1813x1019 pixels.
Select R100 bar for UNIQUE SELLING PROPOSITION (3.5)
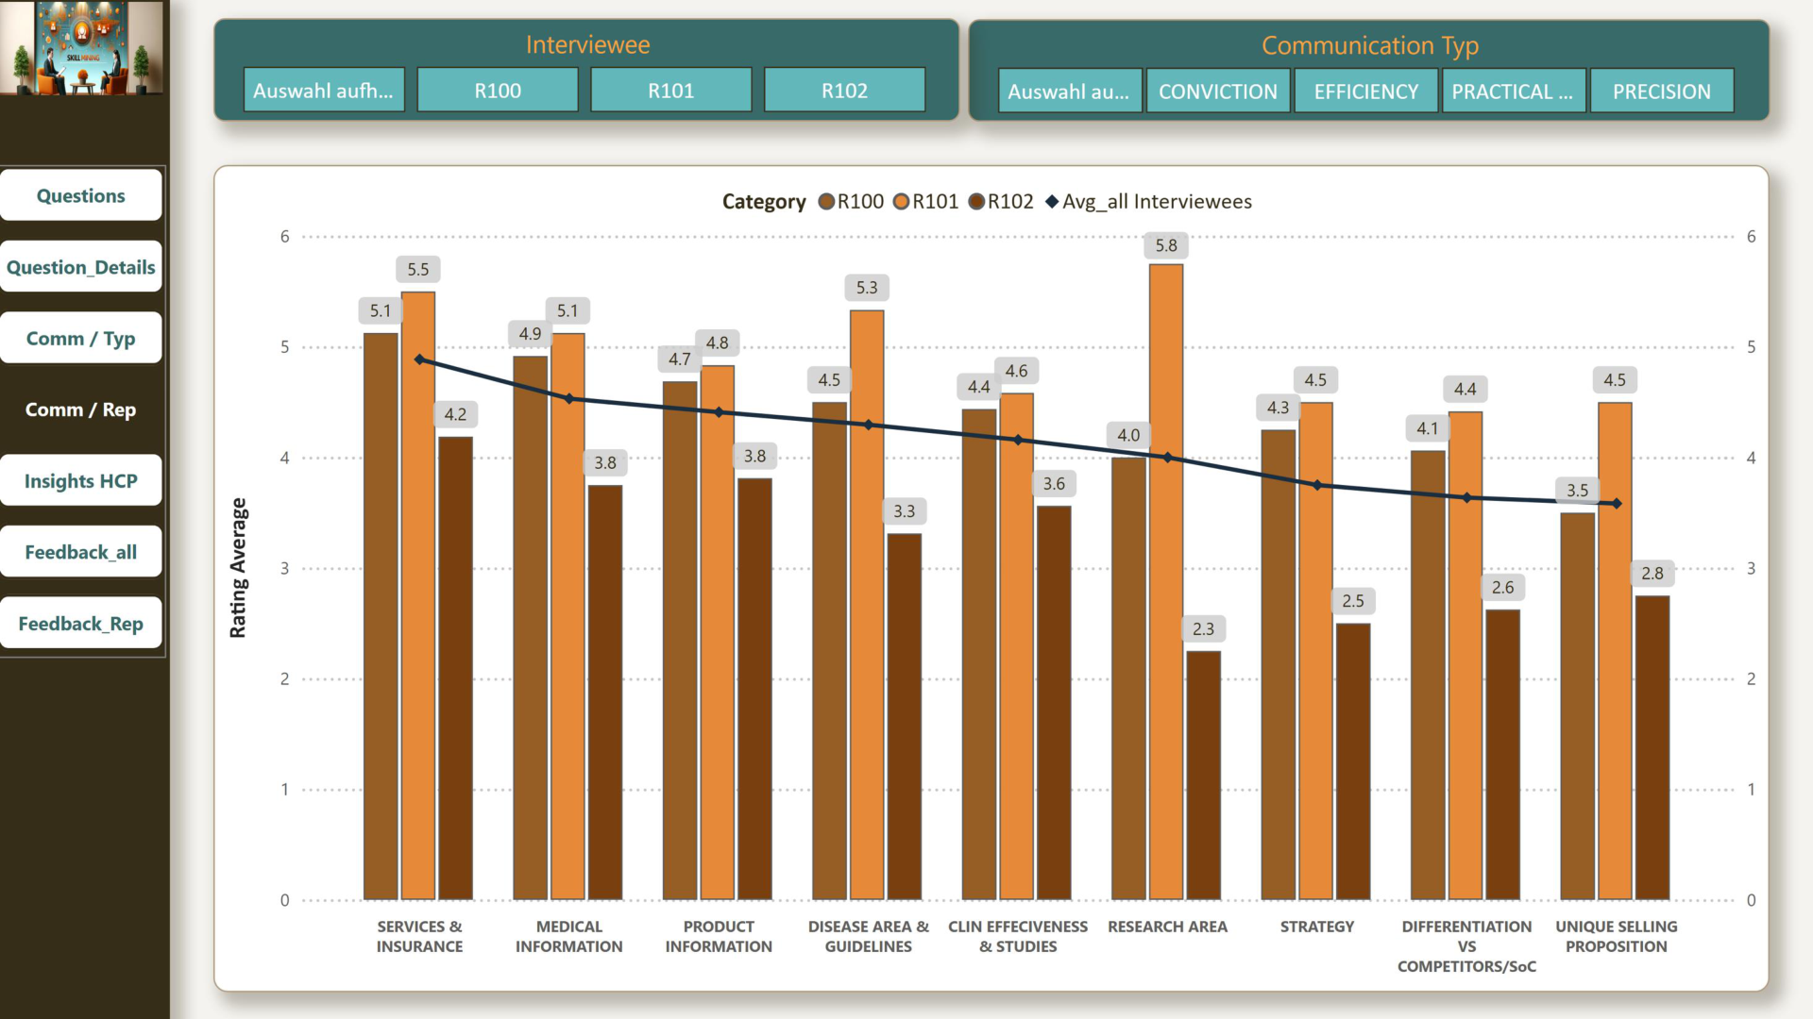[1578, 706]
